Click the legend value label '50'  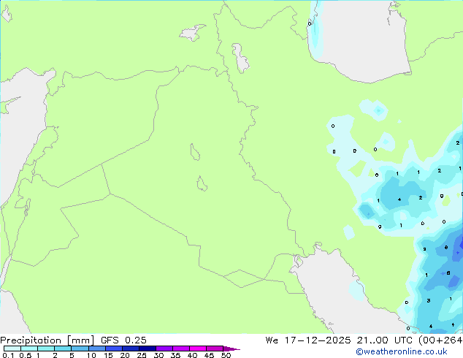pyautogui.click(x=226, y=355)
